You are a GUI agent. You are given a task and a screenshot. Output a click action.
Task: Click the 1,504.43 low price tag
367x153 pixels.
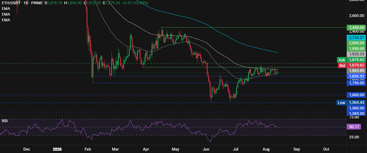[356, 102]
